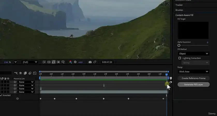Click the work area end handle
217x116 pixels.
coord(168,78)
